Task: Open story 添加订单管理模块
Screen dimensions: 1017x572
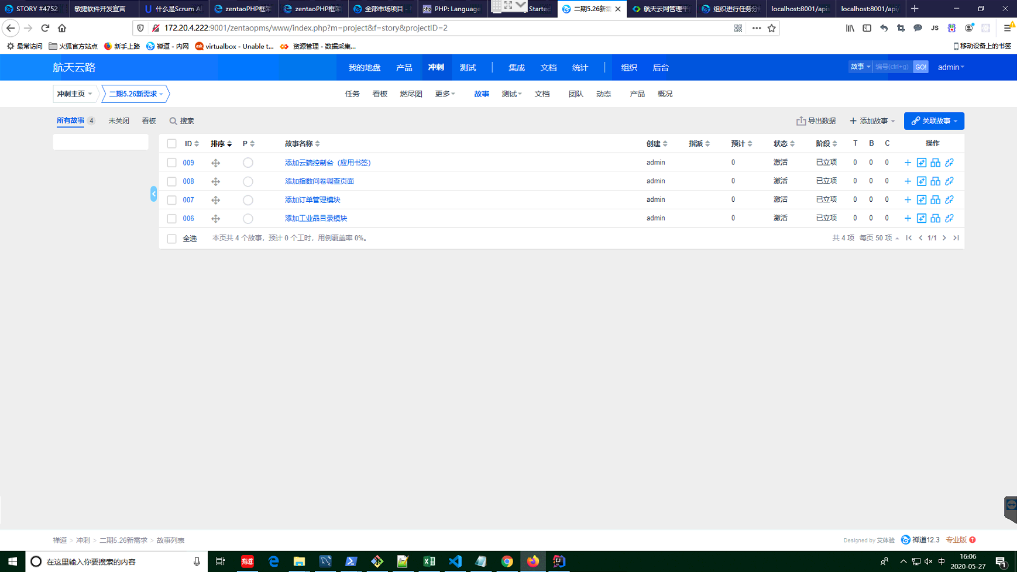Action: [312, 200]
